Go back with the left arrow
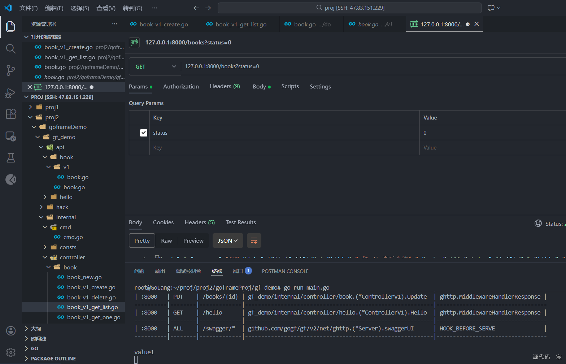 (196, 8)
